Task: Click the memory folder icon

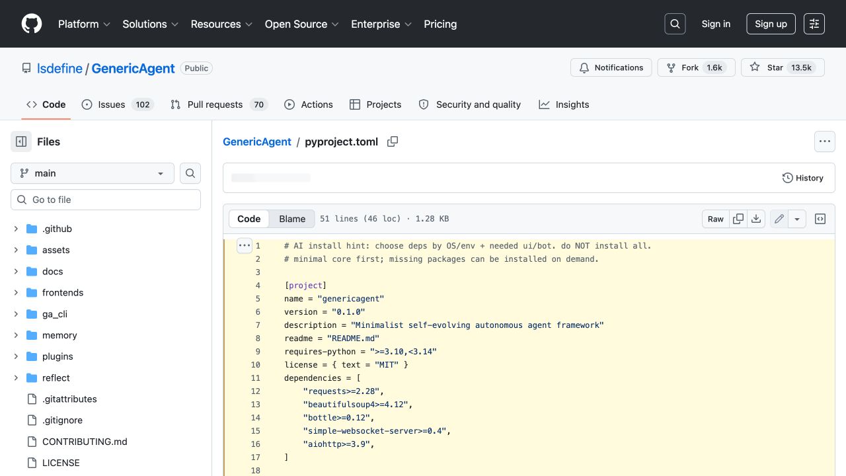Action: 32,335
